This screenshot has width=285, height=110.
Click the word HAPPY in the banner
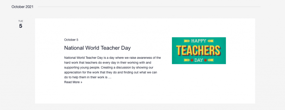[199, 41]
